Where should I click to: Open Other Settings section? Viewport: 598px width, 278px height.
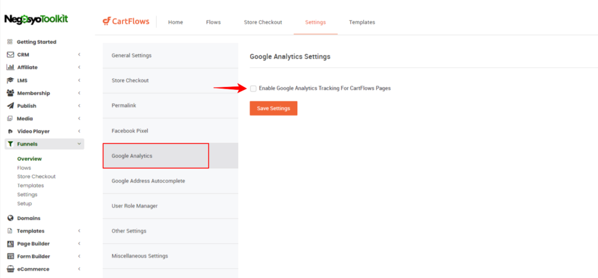pos(171,231)
